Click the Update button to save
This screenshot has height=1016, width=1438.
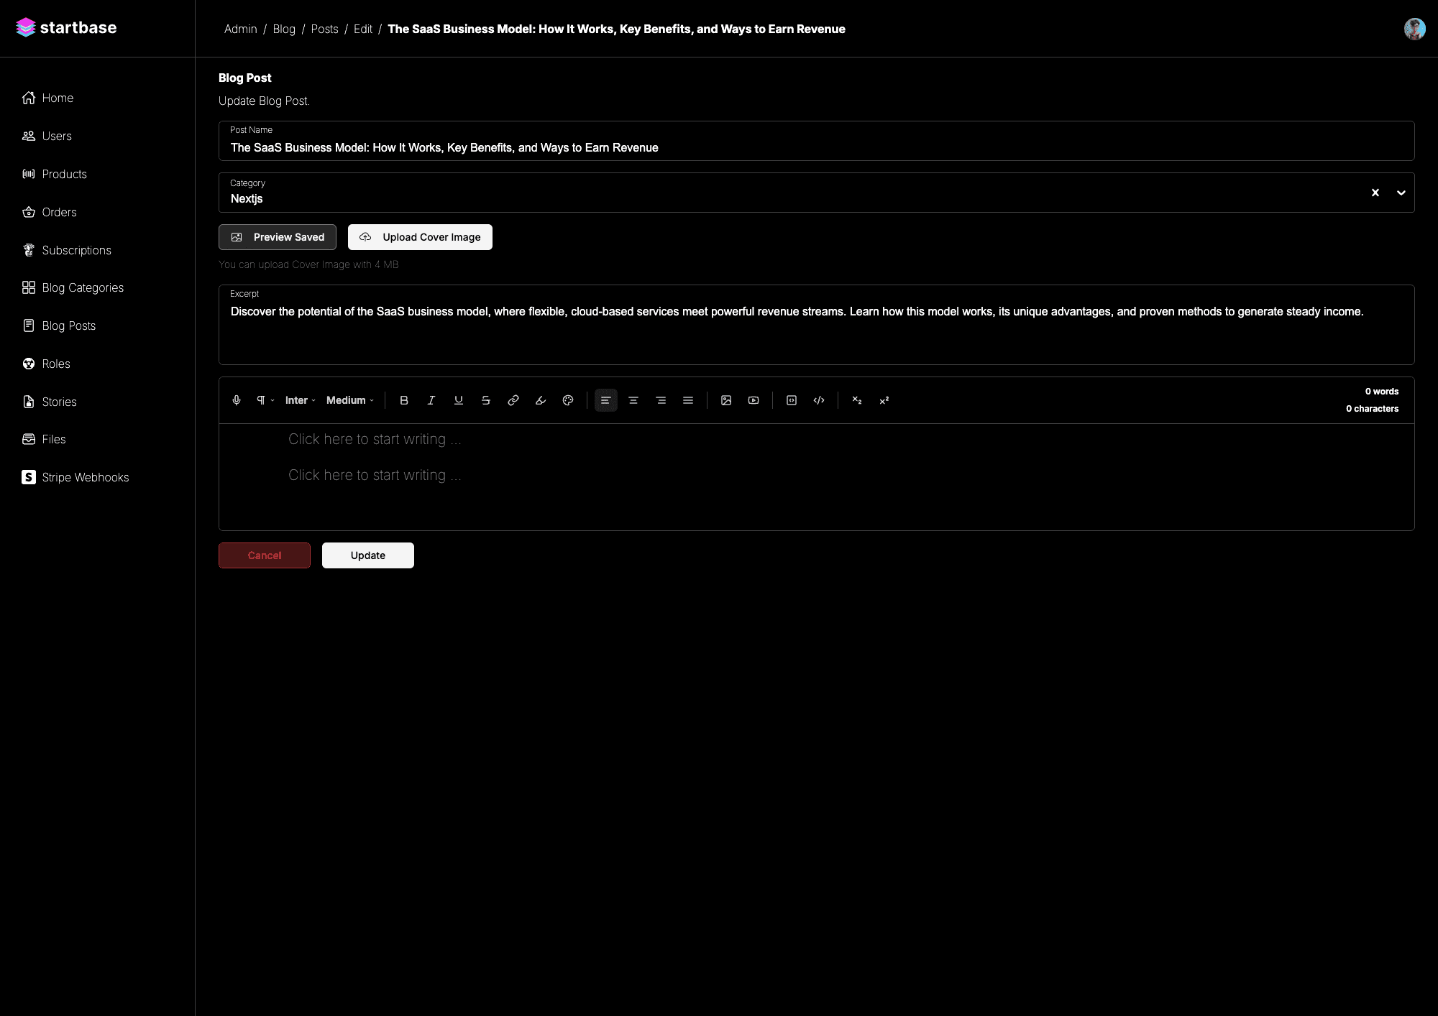pyautogui.click(x=367, y=555)
